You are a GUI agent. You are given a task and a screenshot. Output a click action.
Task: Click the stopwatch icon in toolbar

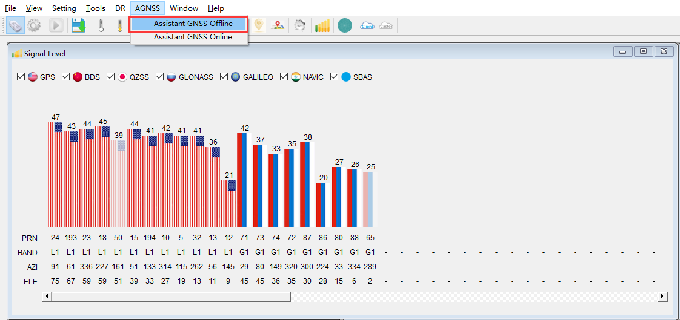299,25
